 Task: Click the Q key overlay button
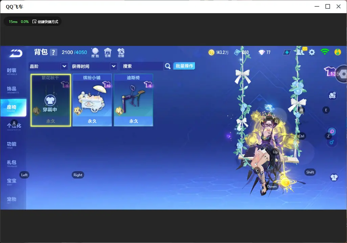pos(276,121)
